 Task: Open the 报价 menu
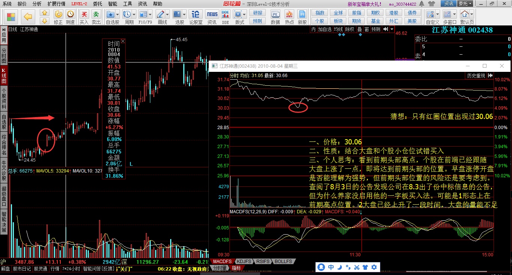pyautogui.click(x=22, y=4)
